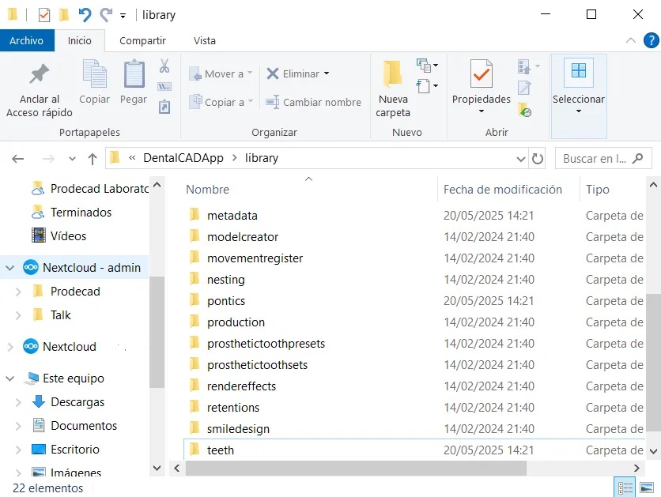661x497 pixels.
Task: Open the Compartir ribbon tab
Action: 142,40
